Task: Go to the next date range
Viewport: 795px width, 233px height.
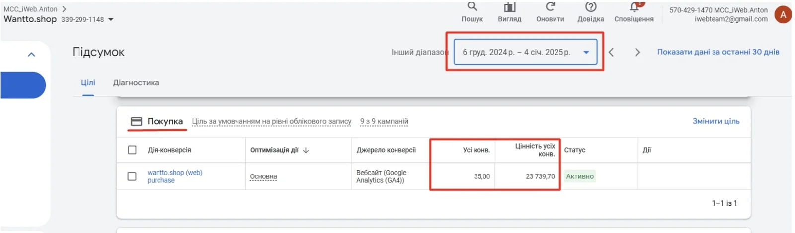Action: [637, 52]
